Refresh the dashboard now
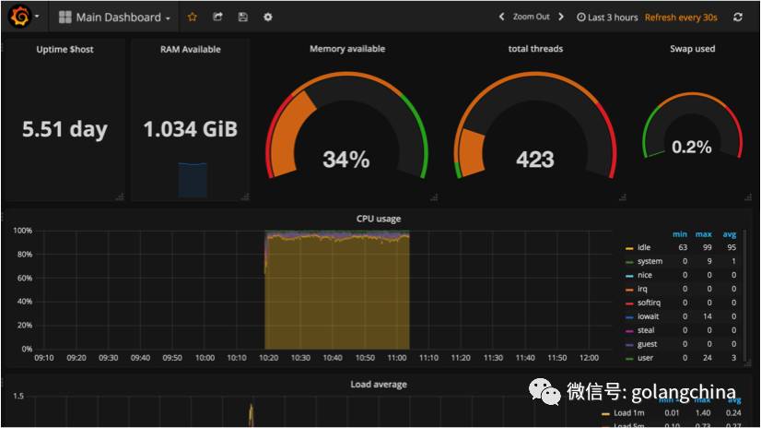 tap(738, 17)
